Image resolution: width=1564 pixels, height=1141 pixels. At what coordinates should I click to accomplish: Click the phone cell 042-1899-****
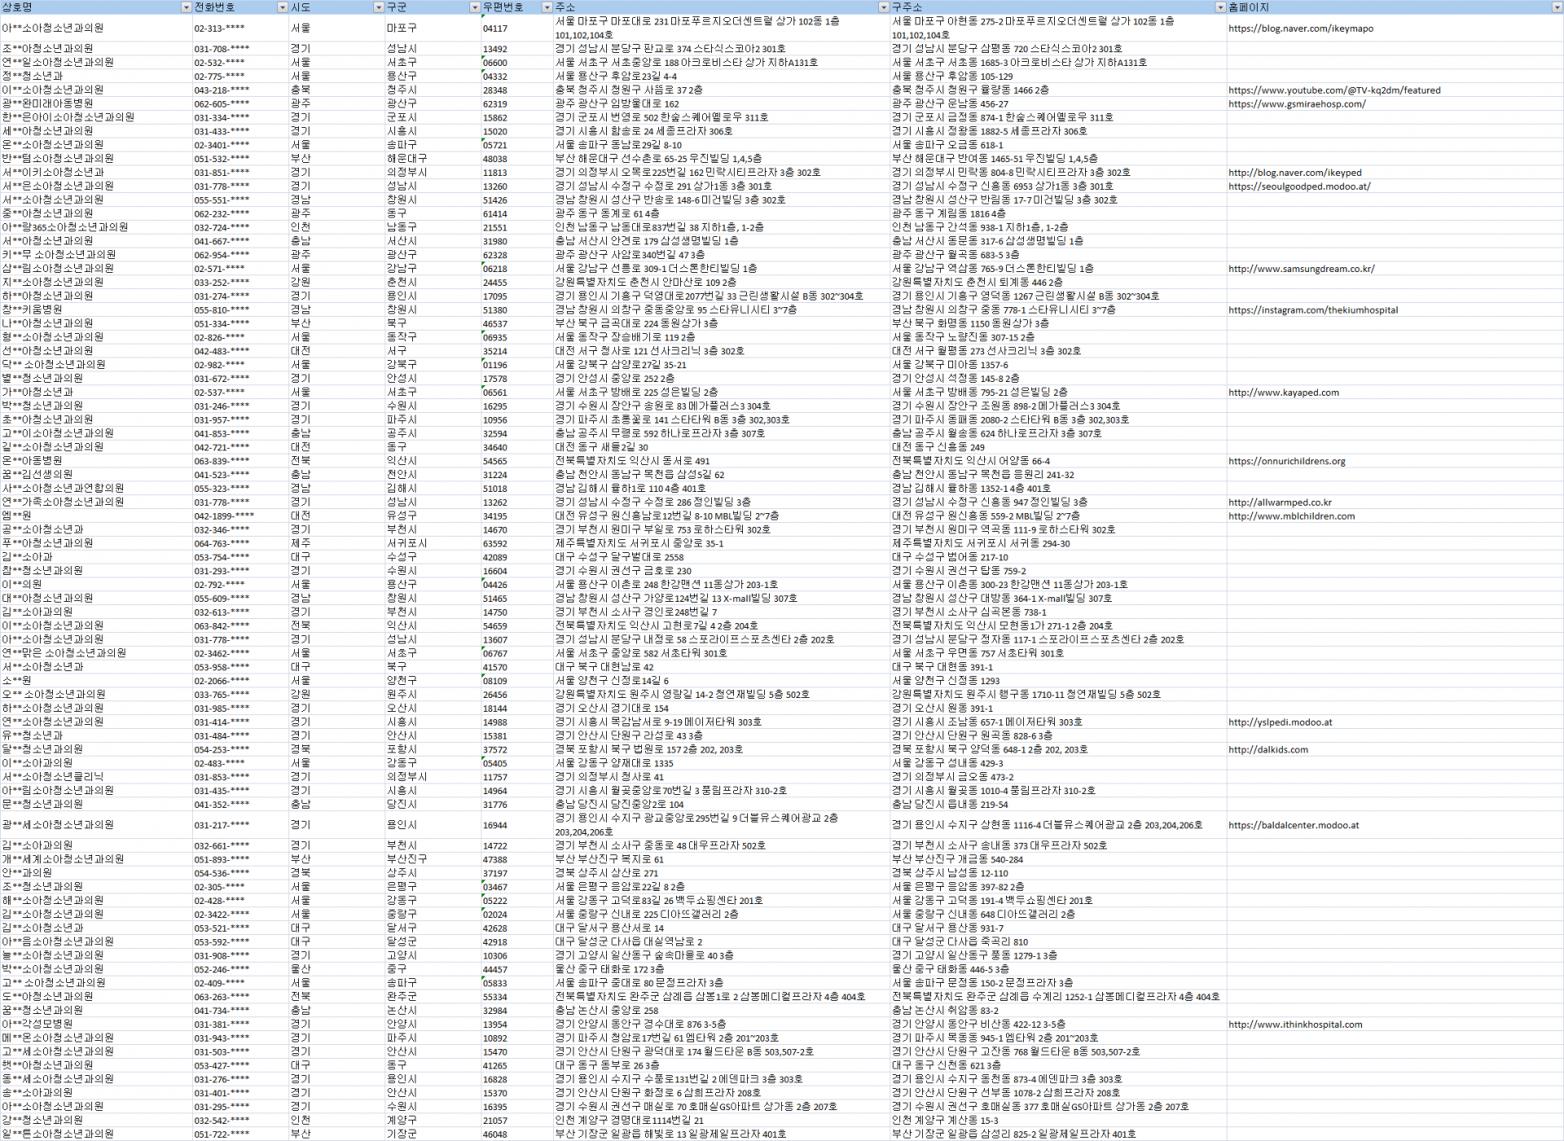[x=224, y=516]
